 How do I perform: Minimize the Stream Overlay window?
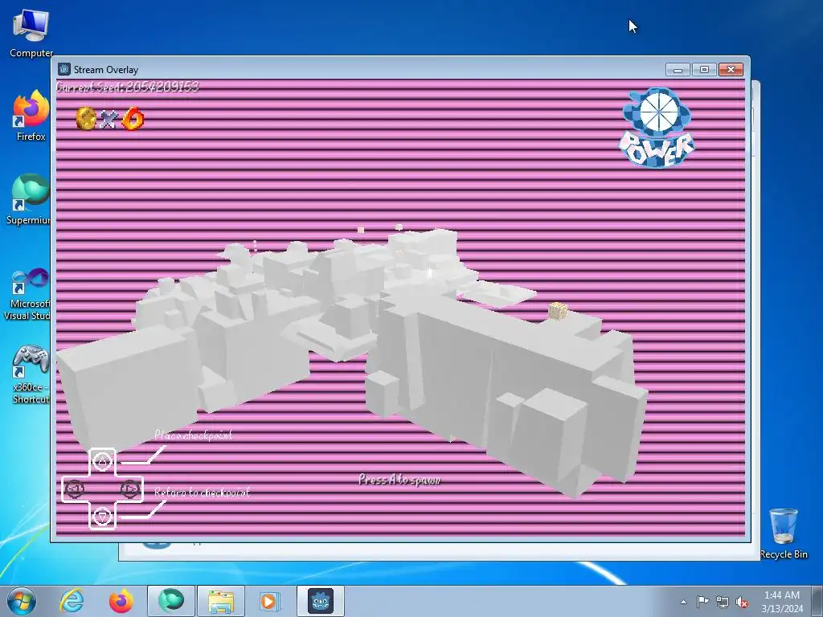678,69
